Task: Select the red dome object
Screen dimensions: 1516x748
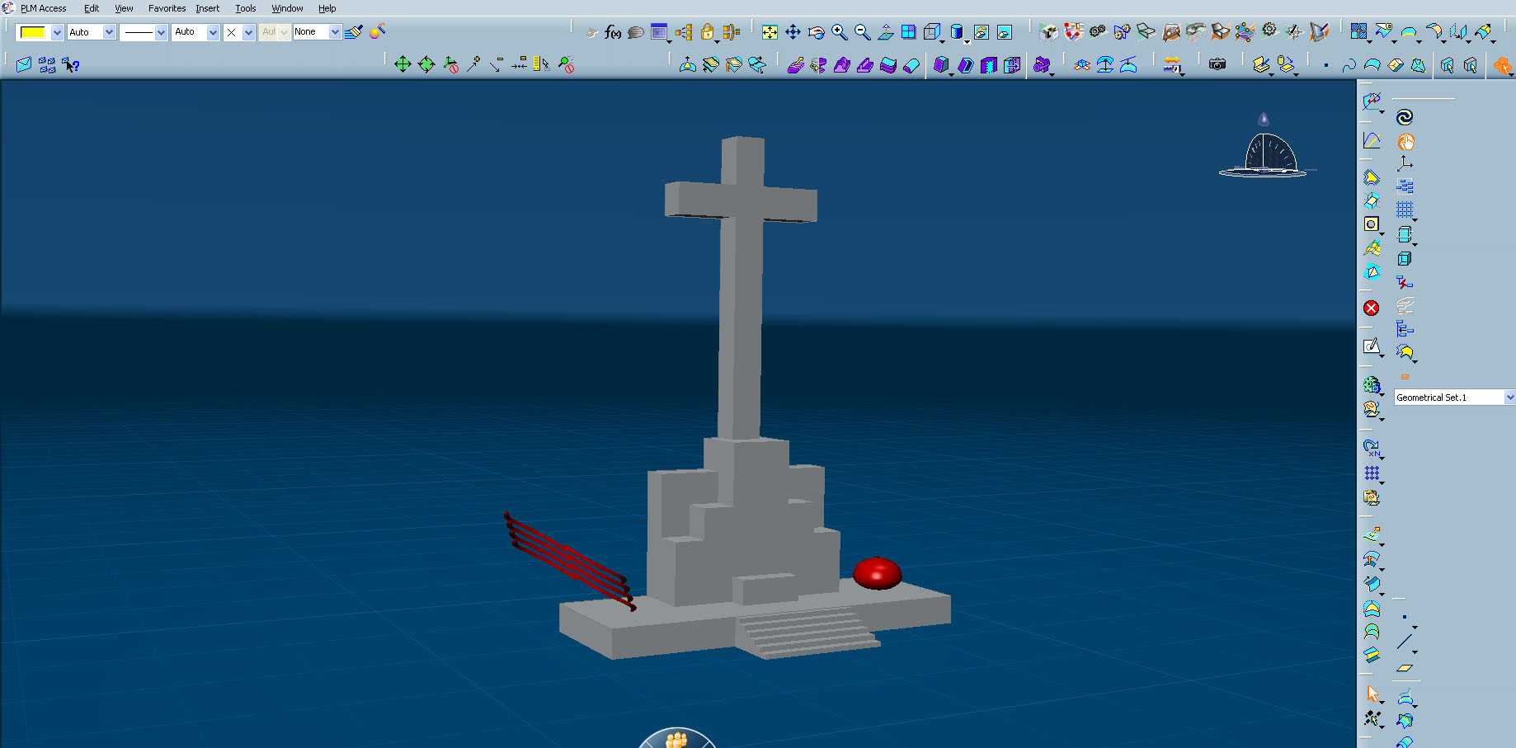Action: [x=877, y=572]
